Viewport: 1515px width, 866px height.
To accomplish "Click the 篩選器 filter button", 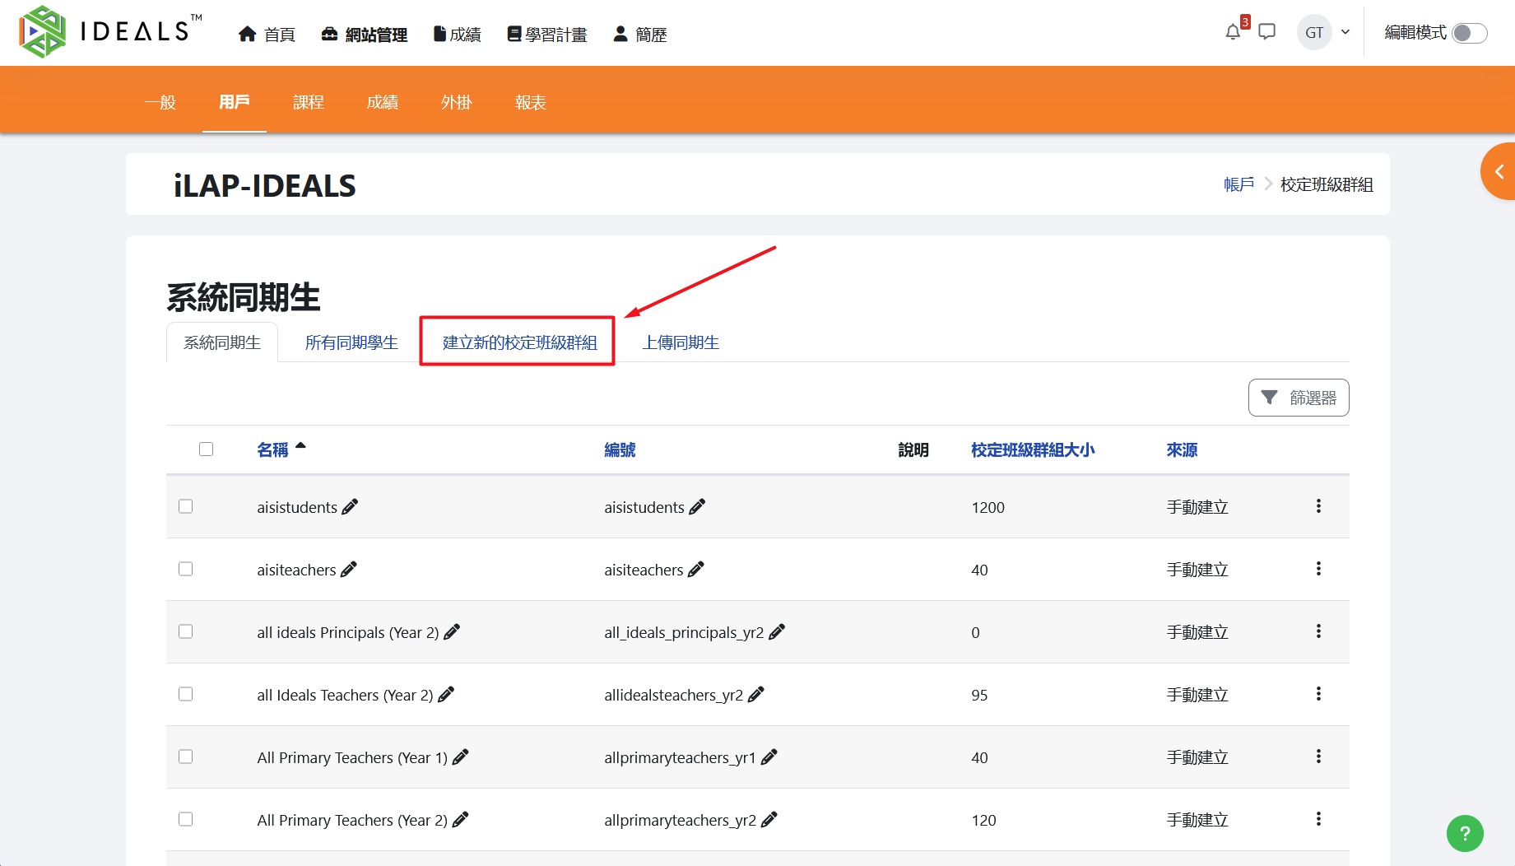I will click(1298, 398).
